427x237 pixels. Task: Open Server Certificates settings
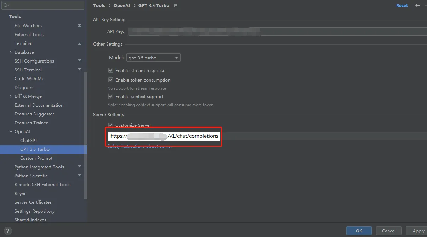[33, 202]
